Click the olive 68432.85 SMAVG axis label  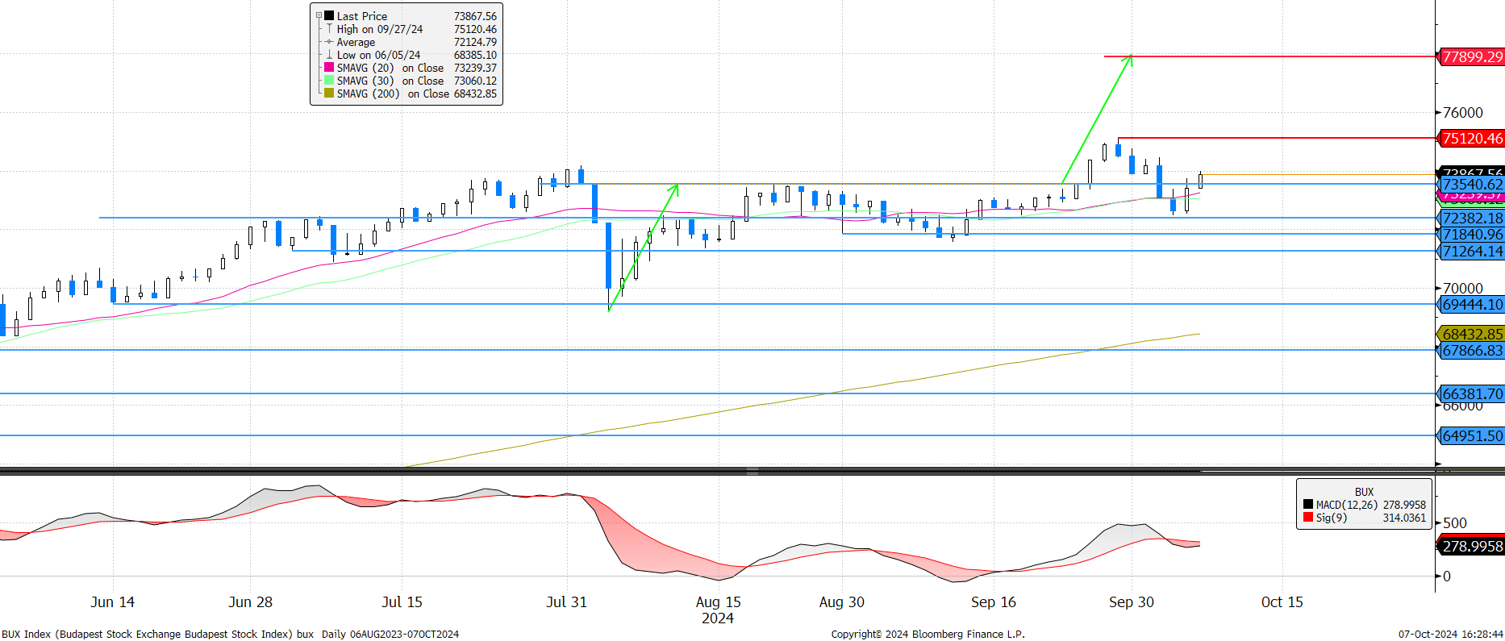click(x=1472, y=335)
